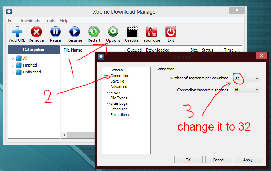Image resolution: width=271 pixels, height=171 pixels.
Task: Click the red Exit power icon
Action: pyautogui.click(x=171, y=32)
